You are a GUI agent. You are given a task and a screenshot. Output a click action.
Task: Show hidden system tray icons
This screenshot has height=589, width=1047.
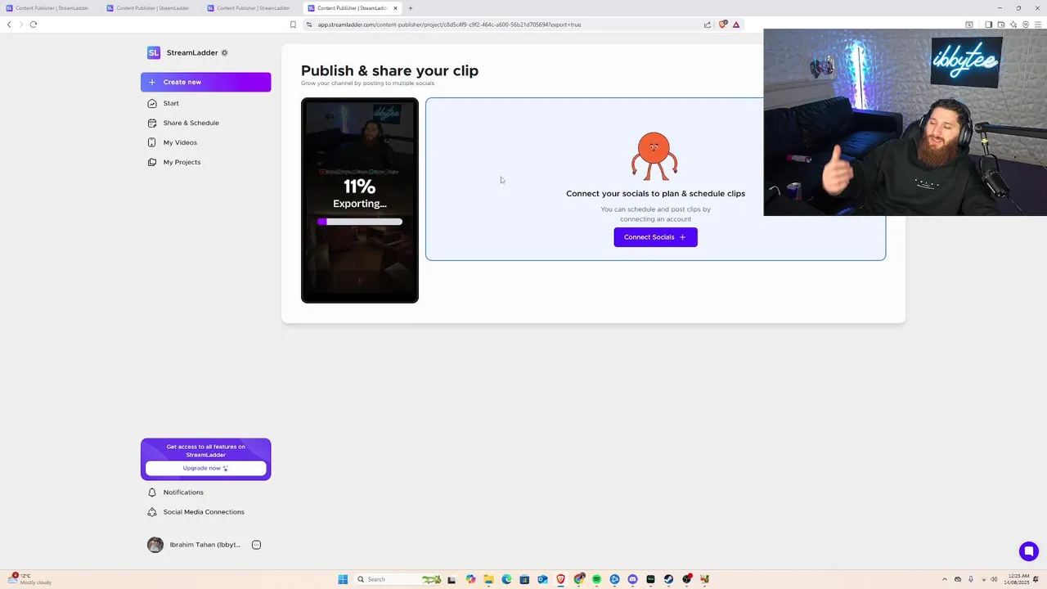(x=945, y=579)
